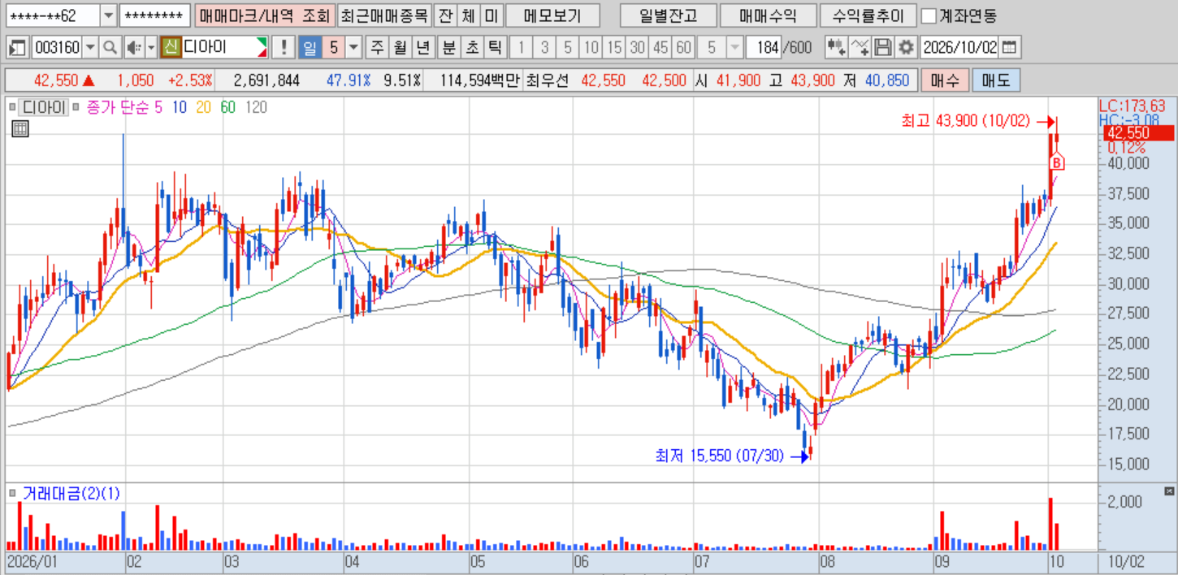Click the green 신 badge icon
The width and height of the screenshot is (1178, 575).
(171, 47)
